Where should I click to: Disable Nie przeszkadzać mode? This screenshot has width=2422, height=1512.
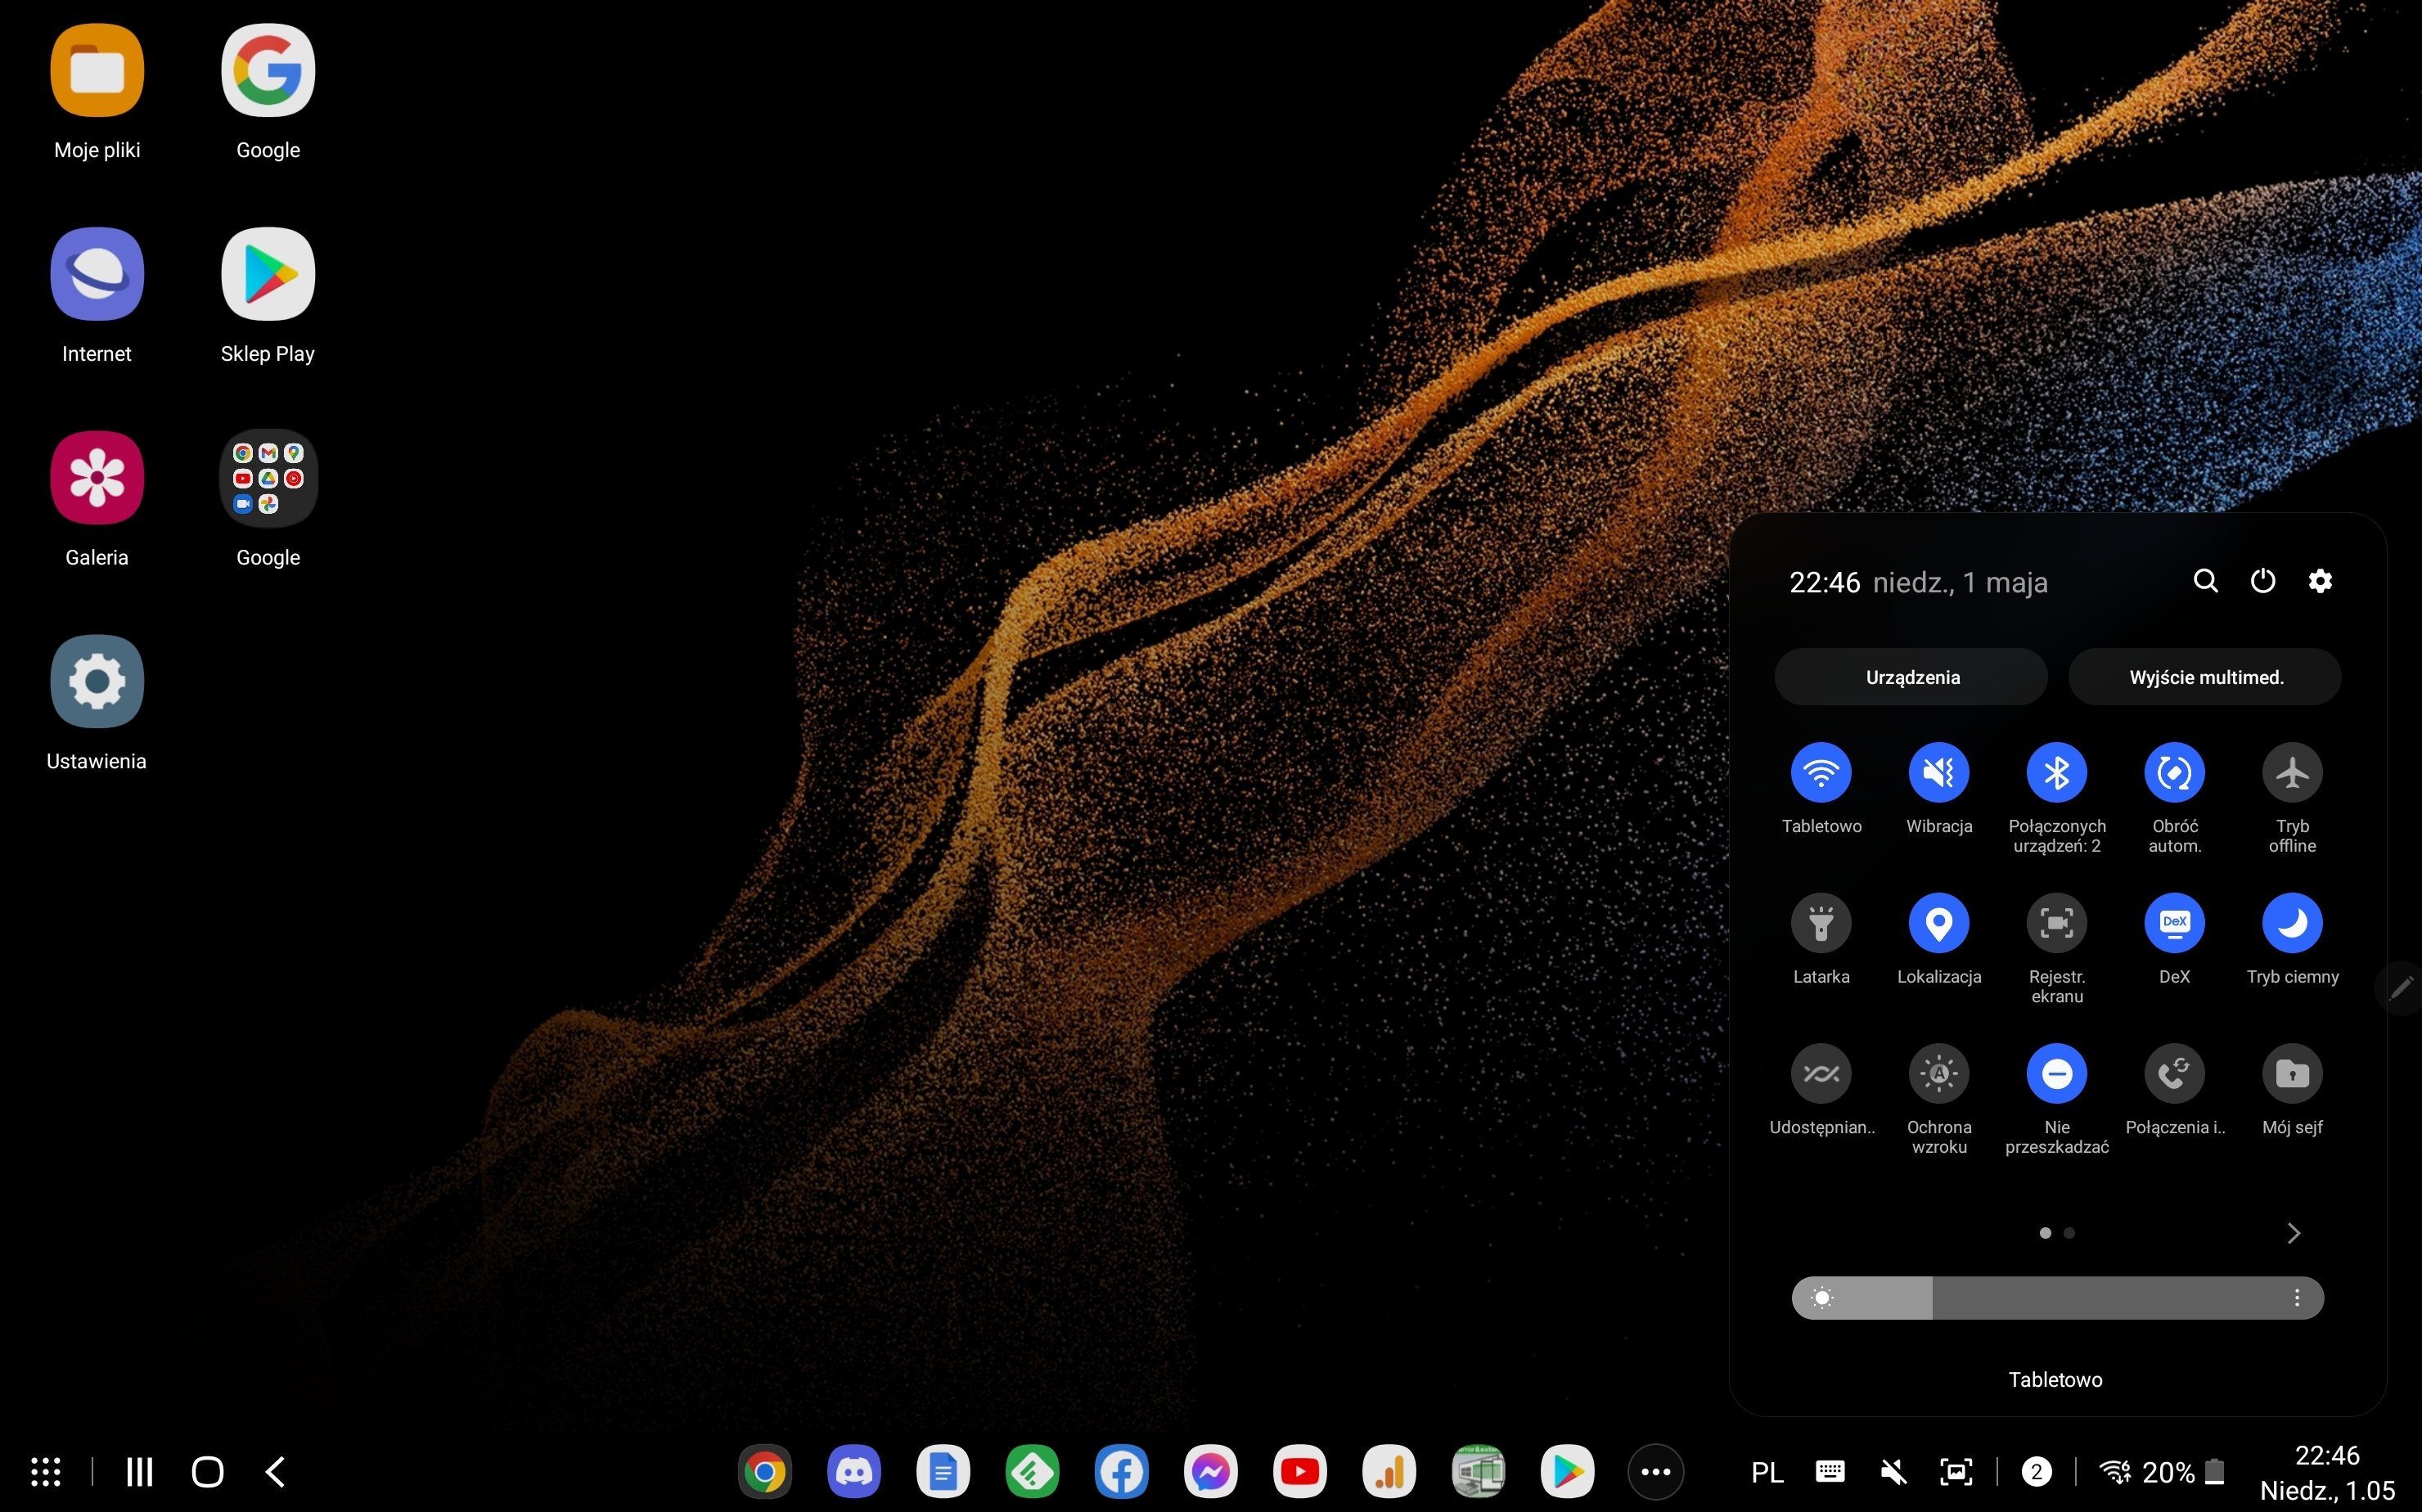[x=2056, y=1074]
